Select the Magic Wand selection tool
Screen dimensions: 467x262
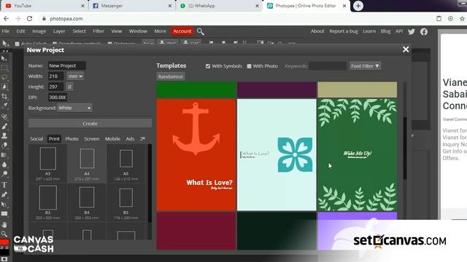click(4, 87)
